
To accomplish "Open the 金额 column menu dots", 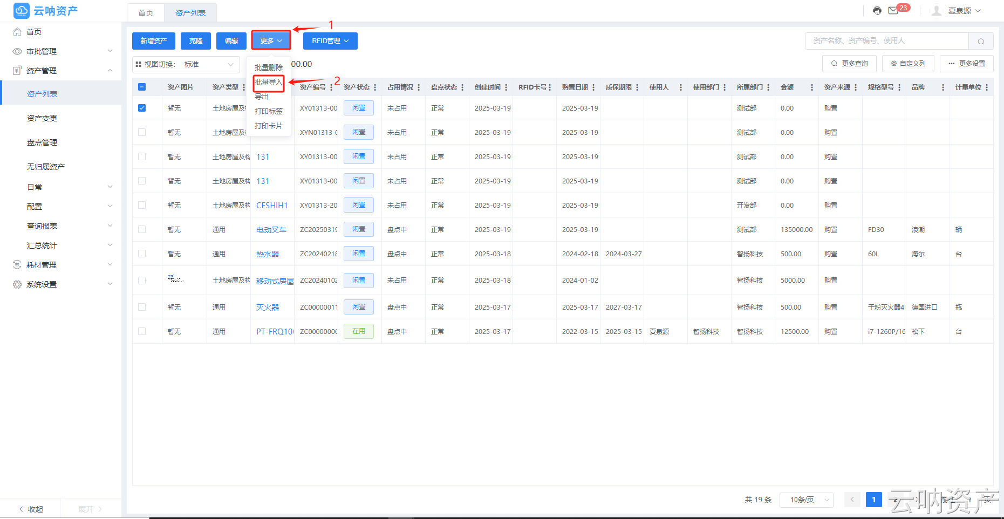I will [812, 87].
